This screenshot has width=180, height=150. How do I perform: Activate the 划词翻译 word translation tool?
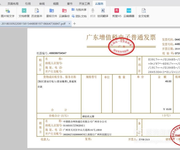coord(103,13)
